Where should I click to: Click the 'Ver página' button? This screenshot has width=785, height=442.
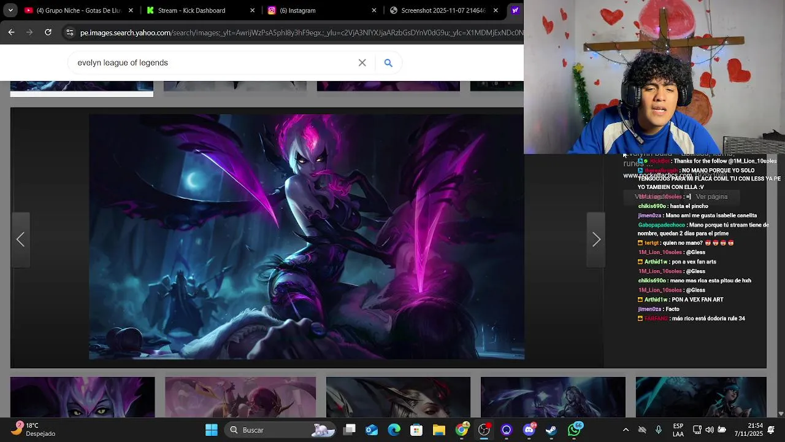click(711, 197)
